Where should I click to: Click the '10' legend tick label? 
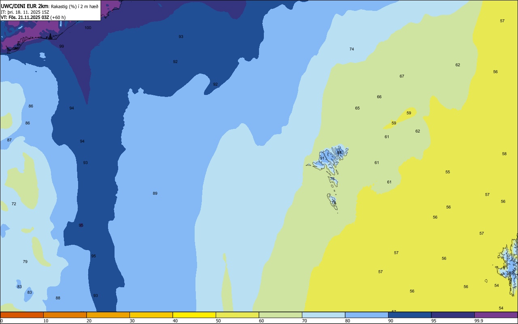pos(46,321)
